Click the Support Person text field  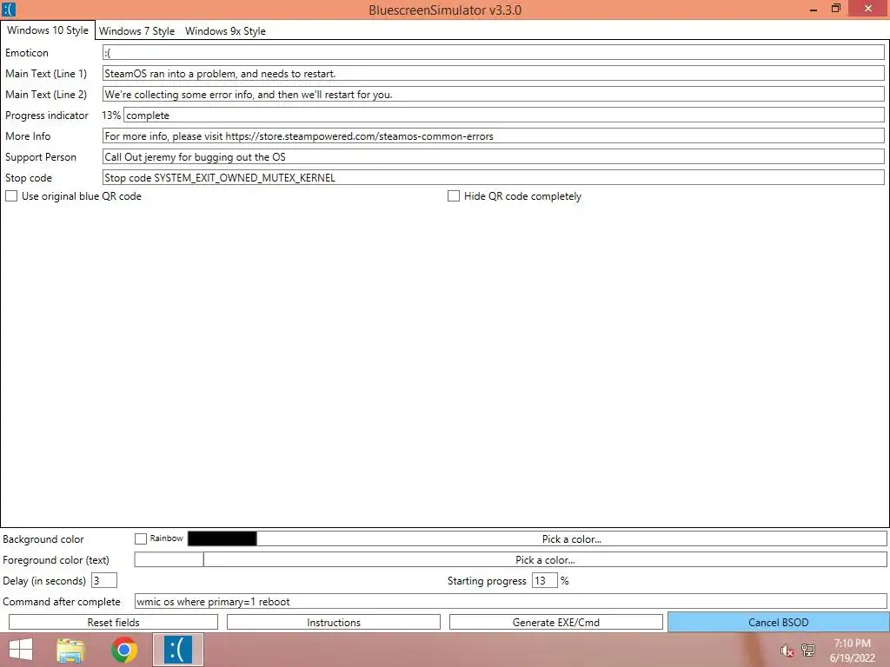coord(494,157)
